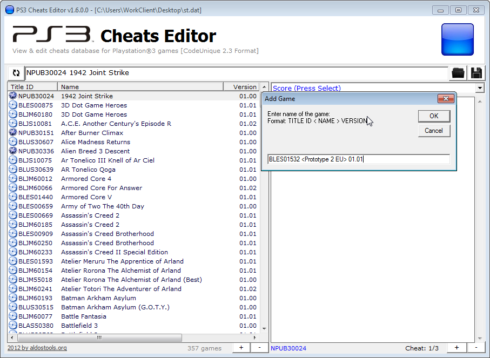Open a cheats file with folder icon
The width and height of the screenshot is (490, 358).
tap(458, 73)
